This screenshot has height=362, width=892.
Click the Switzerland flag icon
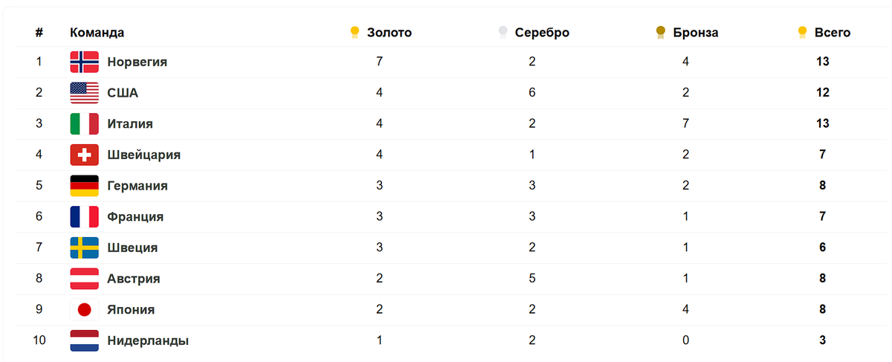(x=84, y=155)
